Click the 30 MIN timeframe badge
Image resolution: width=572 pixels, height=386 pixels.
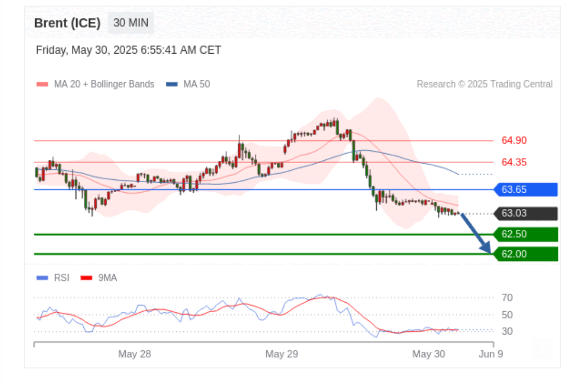click(x=131, y=23)
